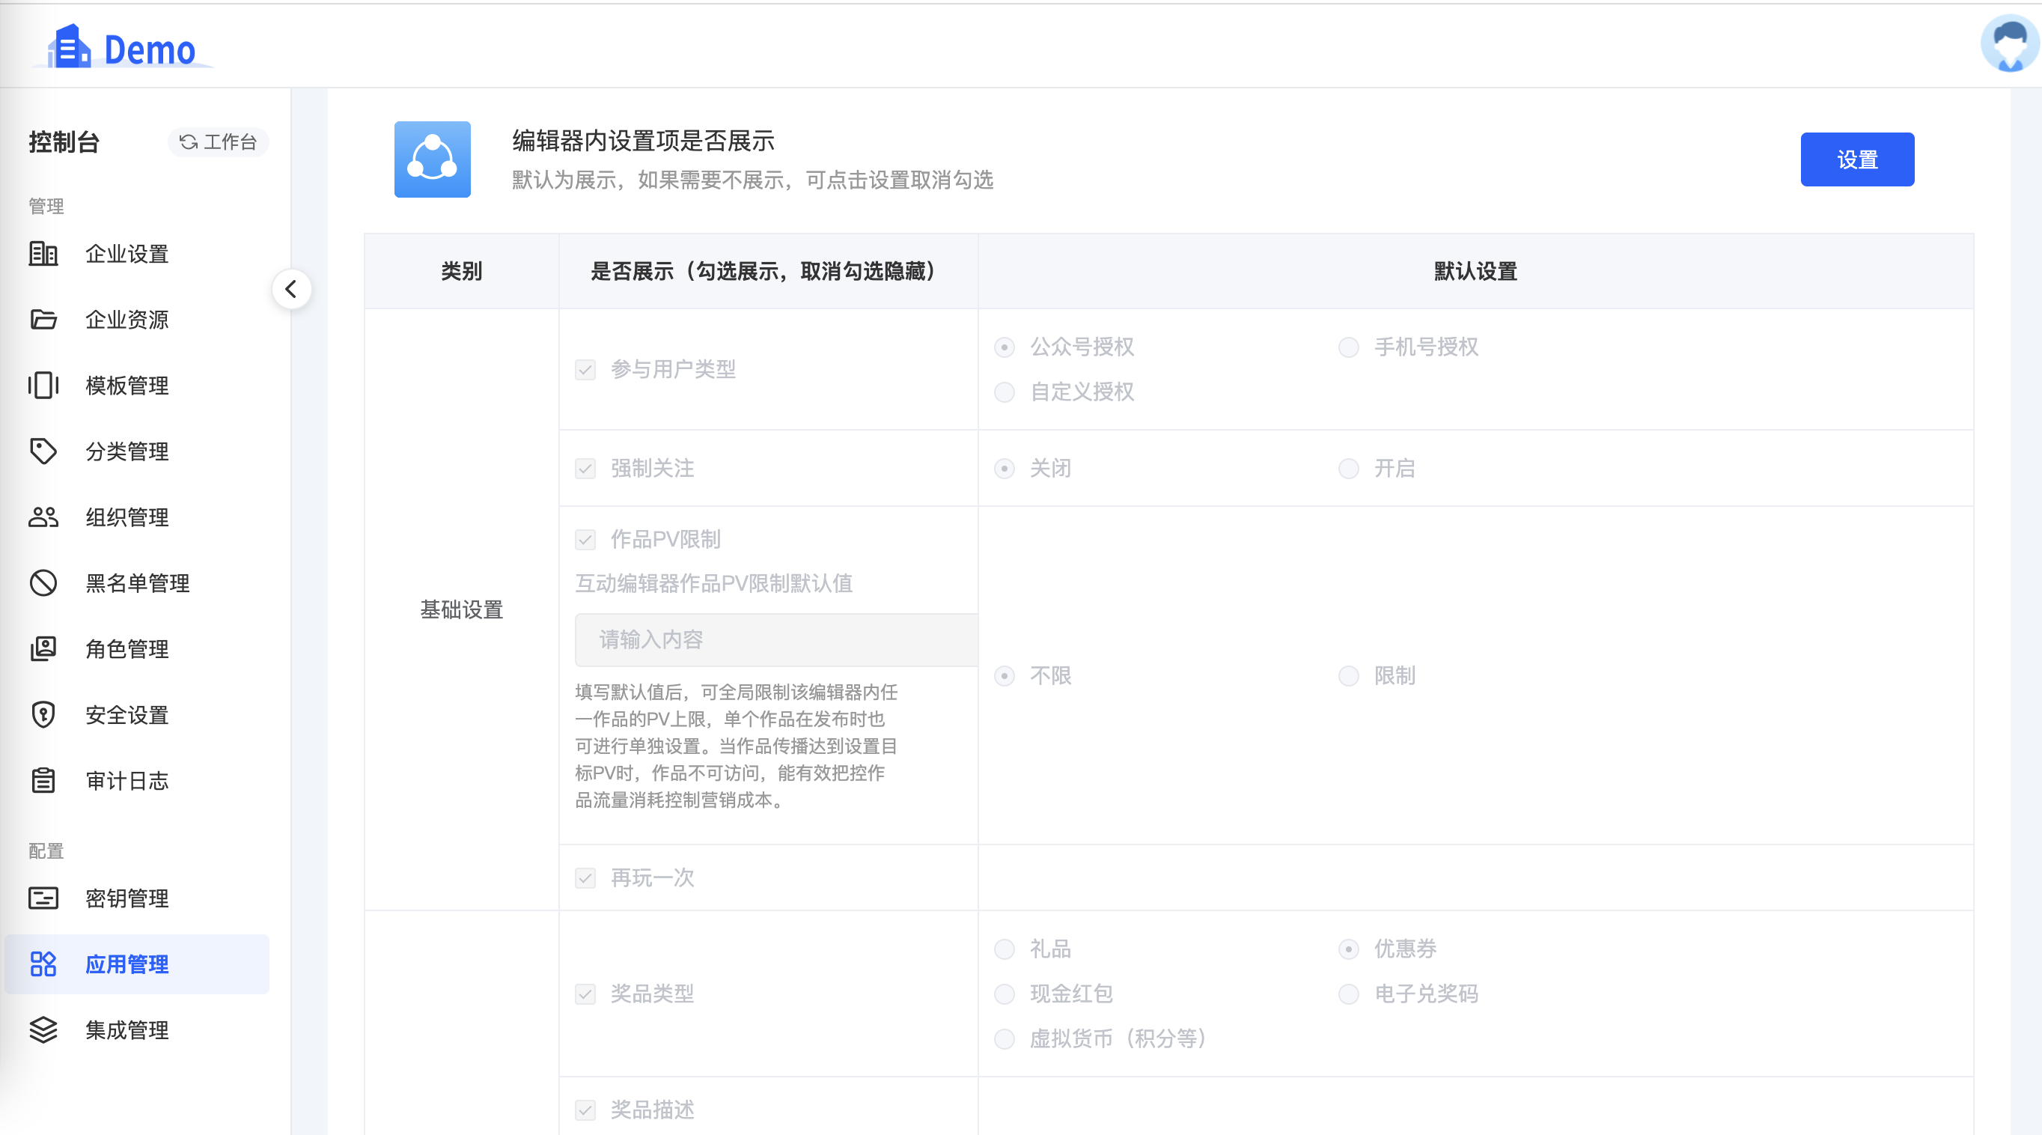
Task: Click the 集成管理 layers icon
Action: 43,1029
